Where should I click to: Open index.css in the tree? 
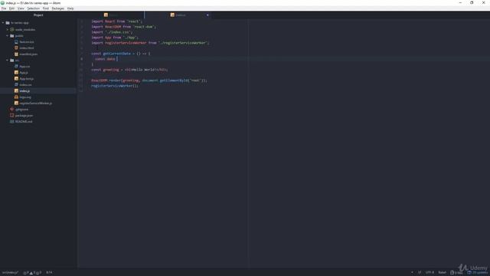[x=25, y=85]
